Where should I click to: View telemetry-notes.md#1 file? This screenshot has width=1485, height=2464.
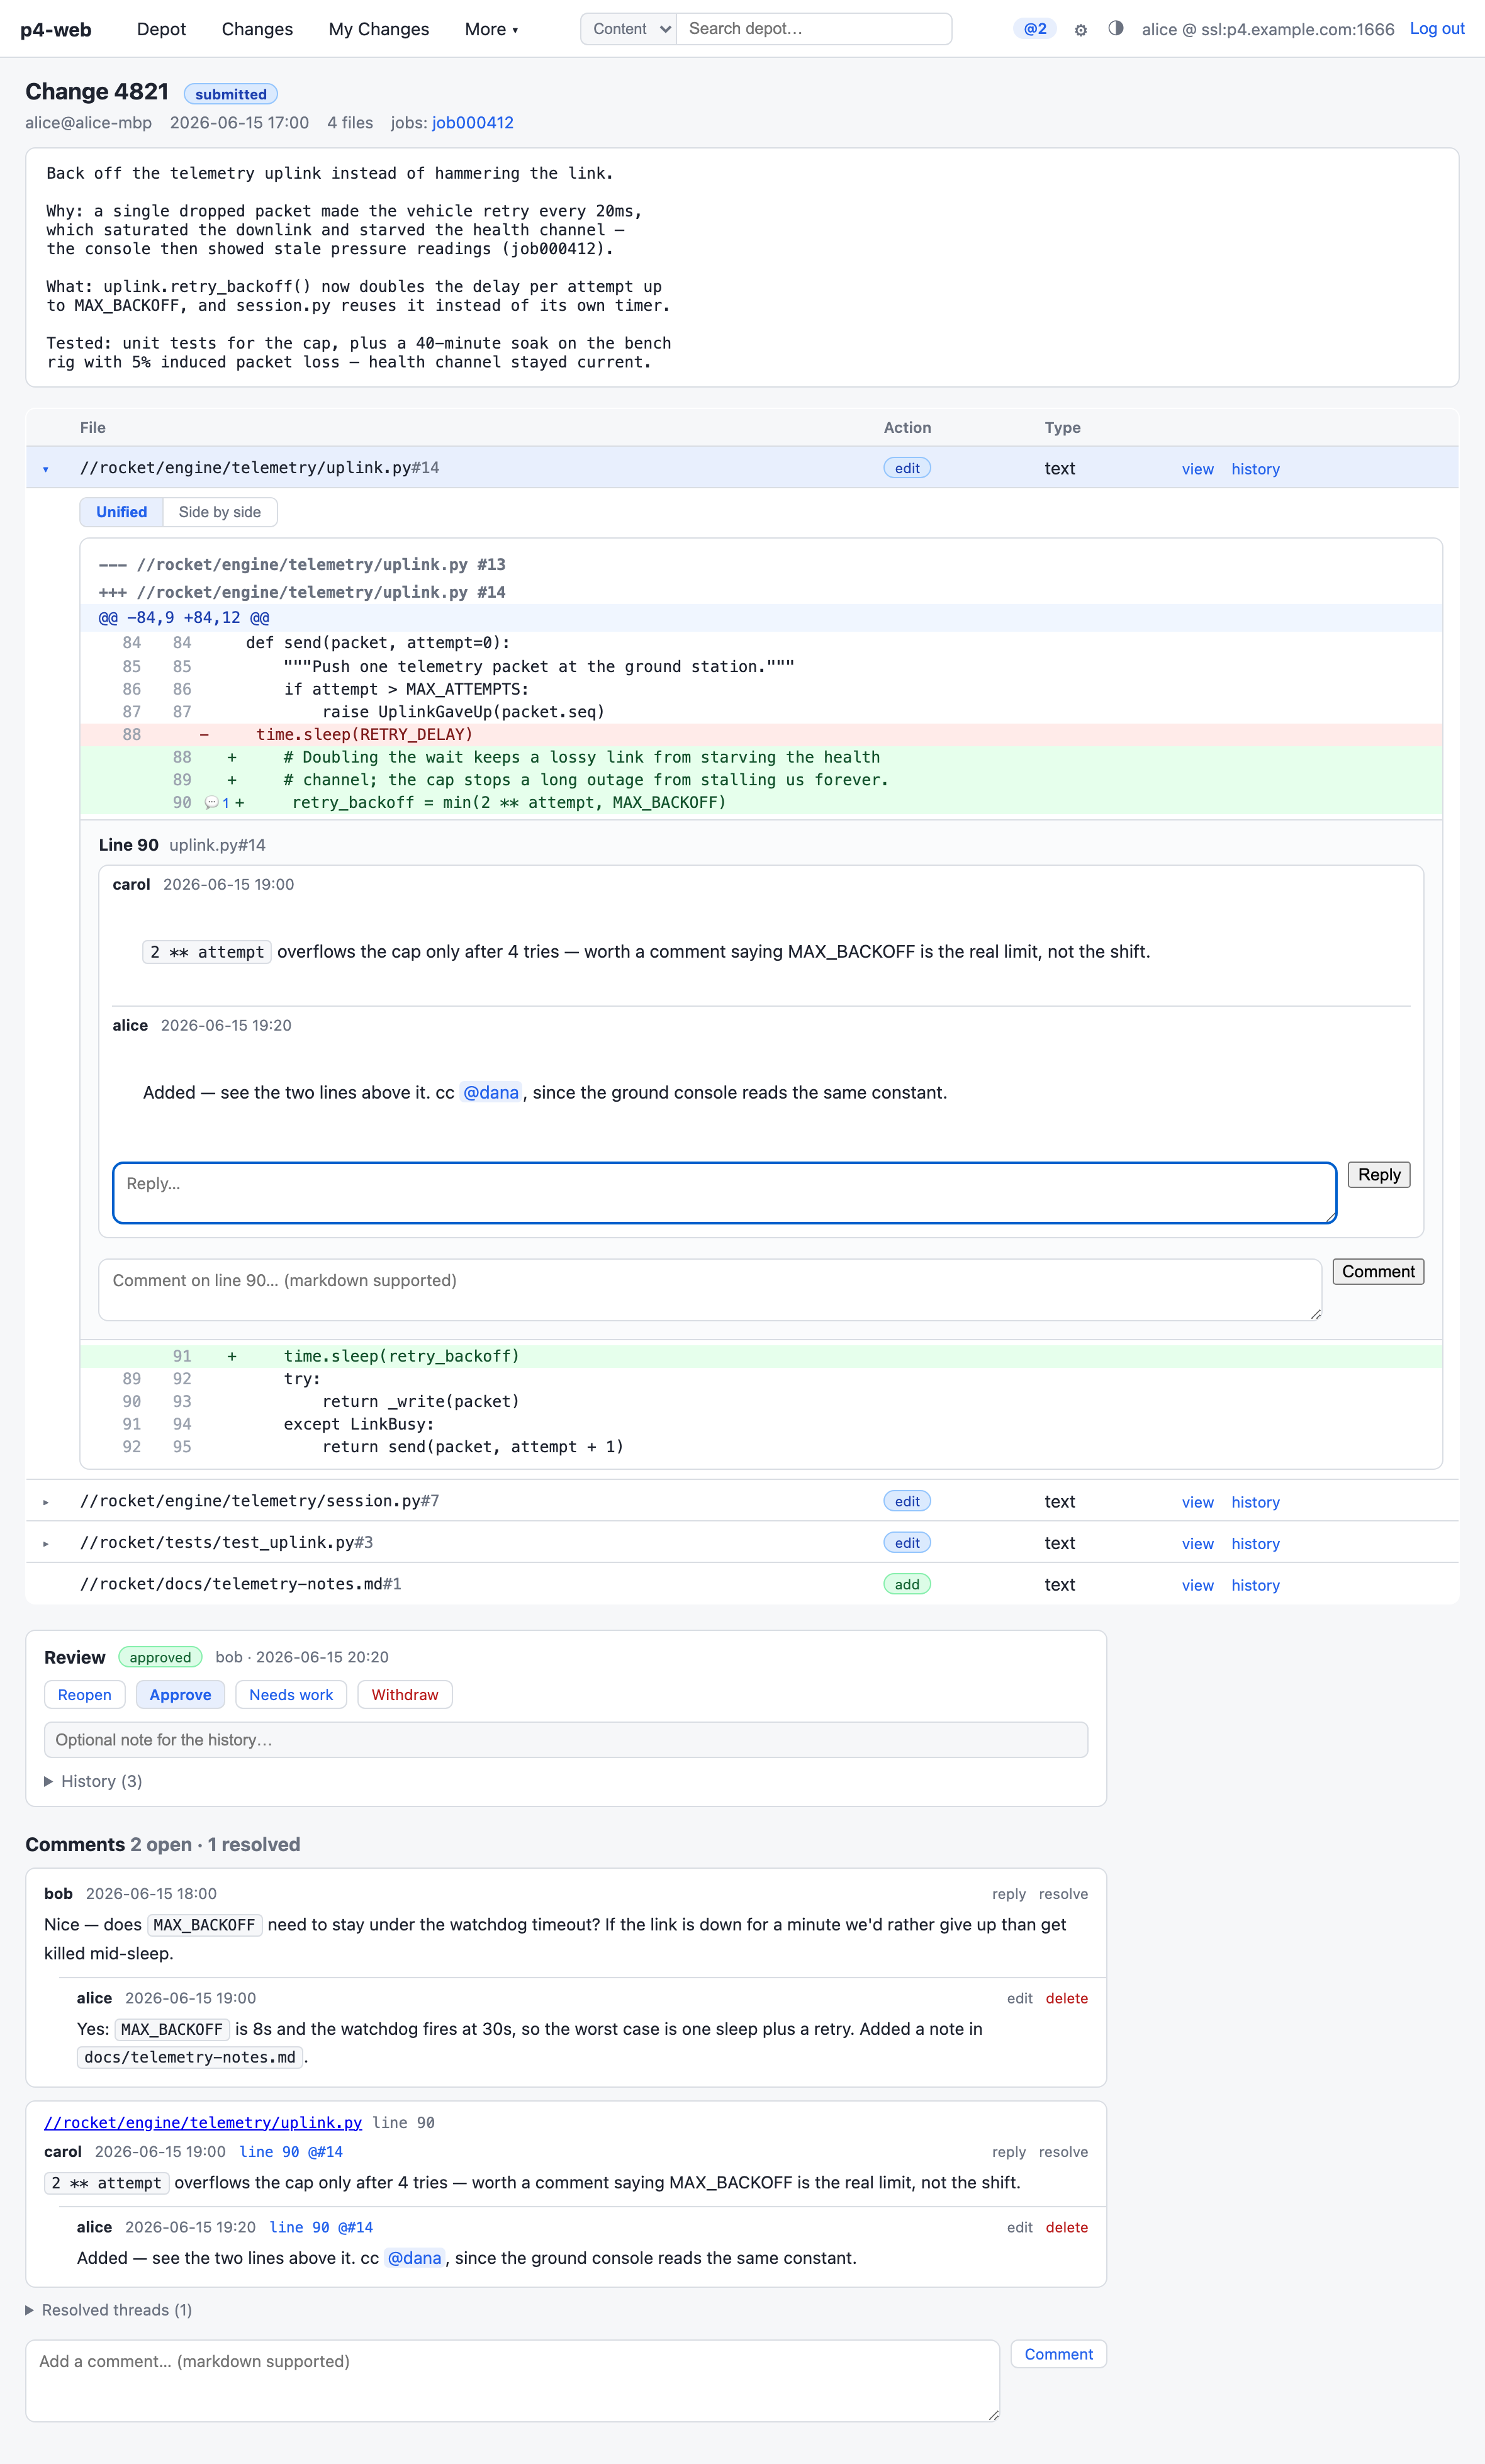(1198, 1585)
